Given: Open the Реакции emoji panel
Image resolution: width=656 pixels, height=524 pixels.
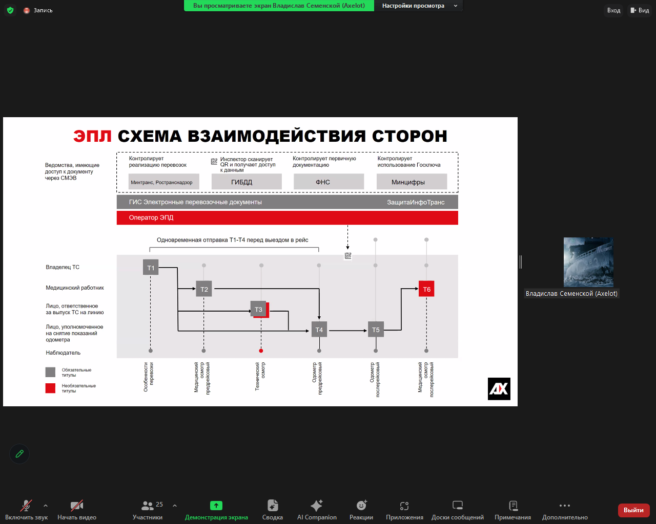Looking at the screenshot, I should coord(361,509).
